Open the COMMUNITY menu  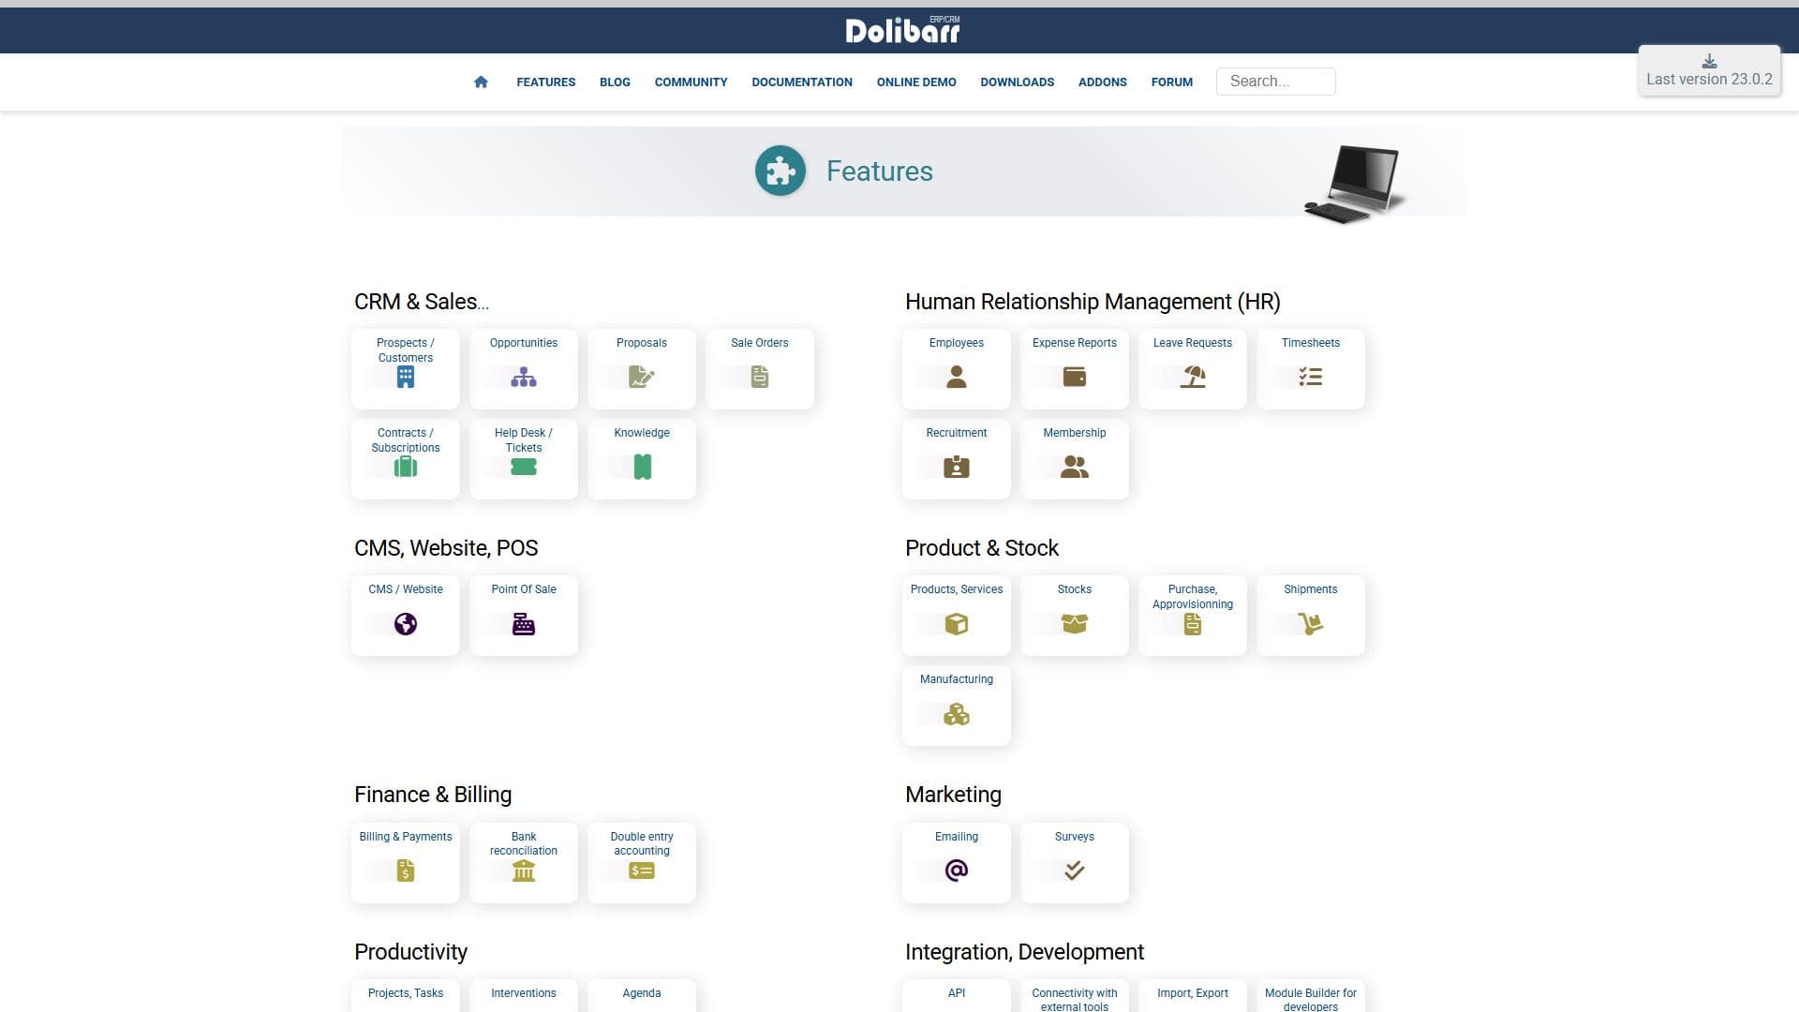(691, 82)
